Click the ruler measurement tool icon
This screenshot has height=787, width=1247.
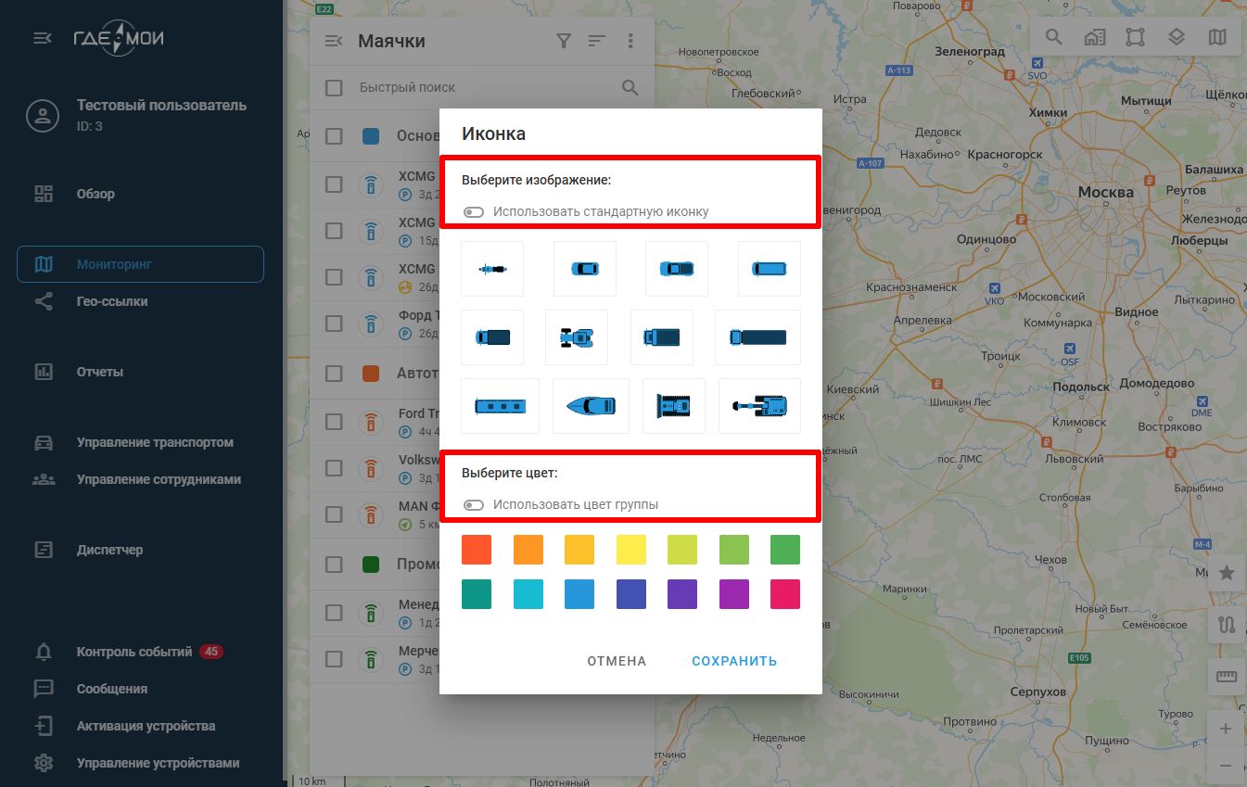pos(1227,677)
